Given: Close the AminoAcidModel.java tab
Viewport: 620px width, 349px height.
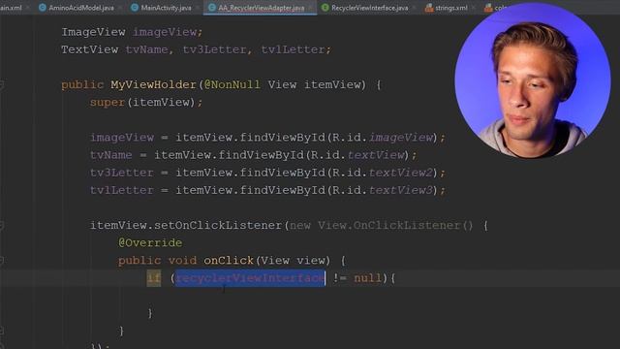Looking at the screenshot, I should [120, 8].
